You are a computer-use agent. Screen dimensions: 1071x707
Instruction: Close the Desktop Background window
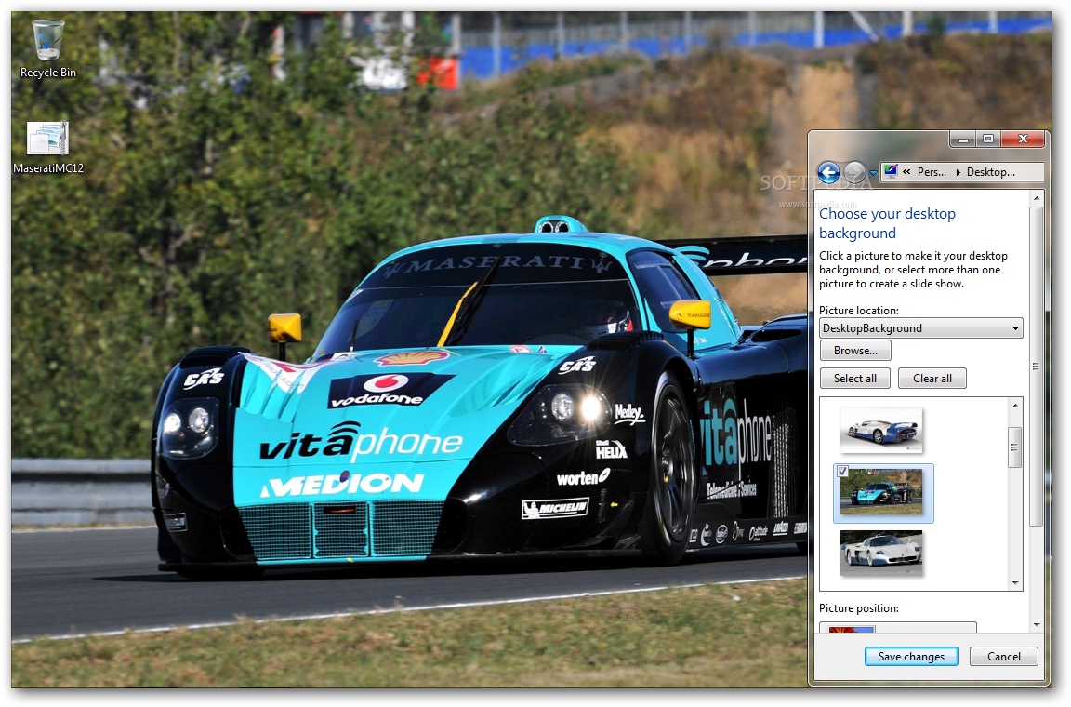(1023, 140)
